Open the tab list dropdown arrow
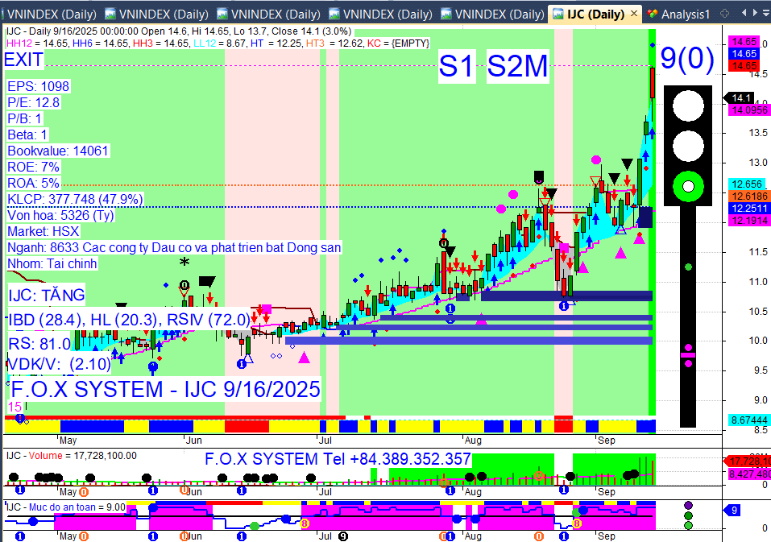 tap(766, 14)
